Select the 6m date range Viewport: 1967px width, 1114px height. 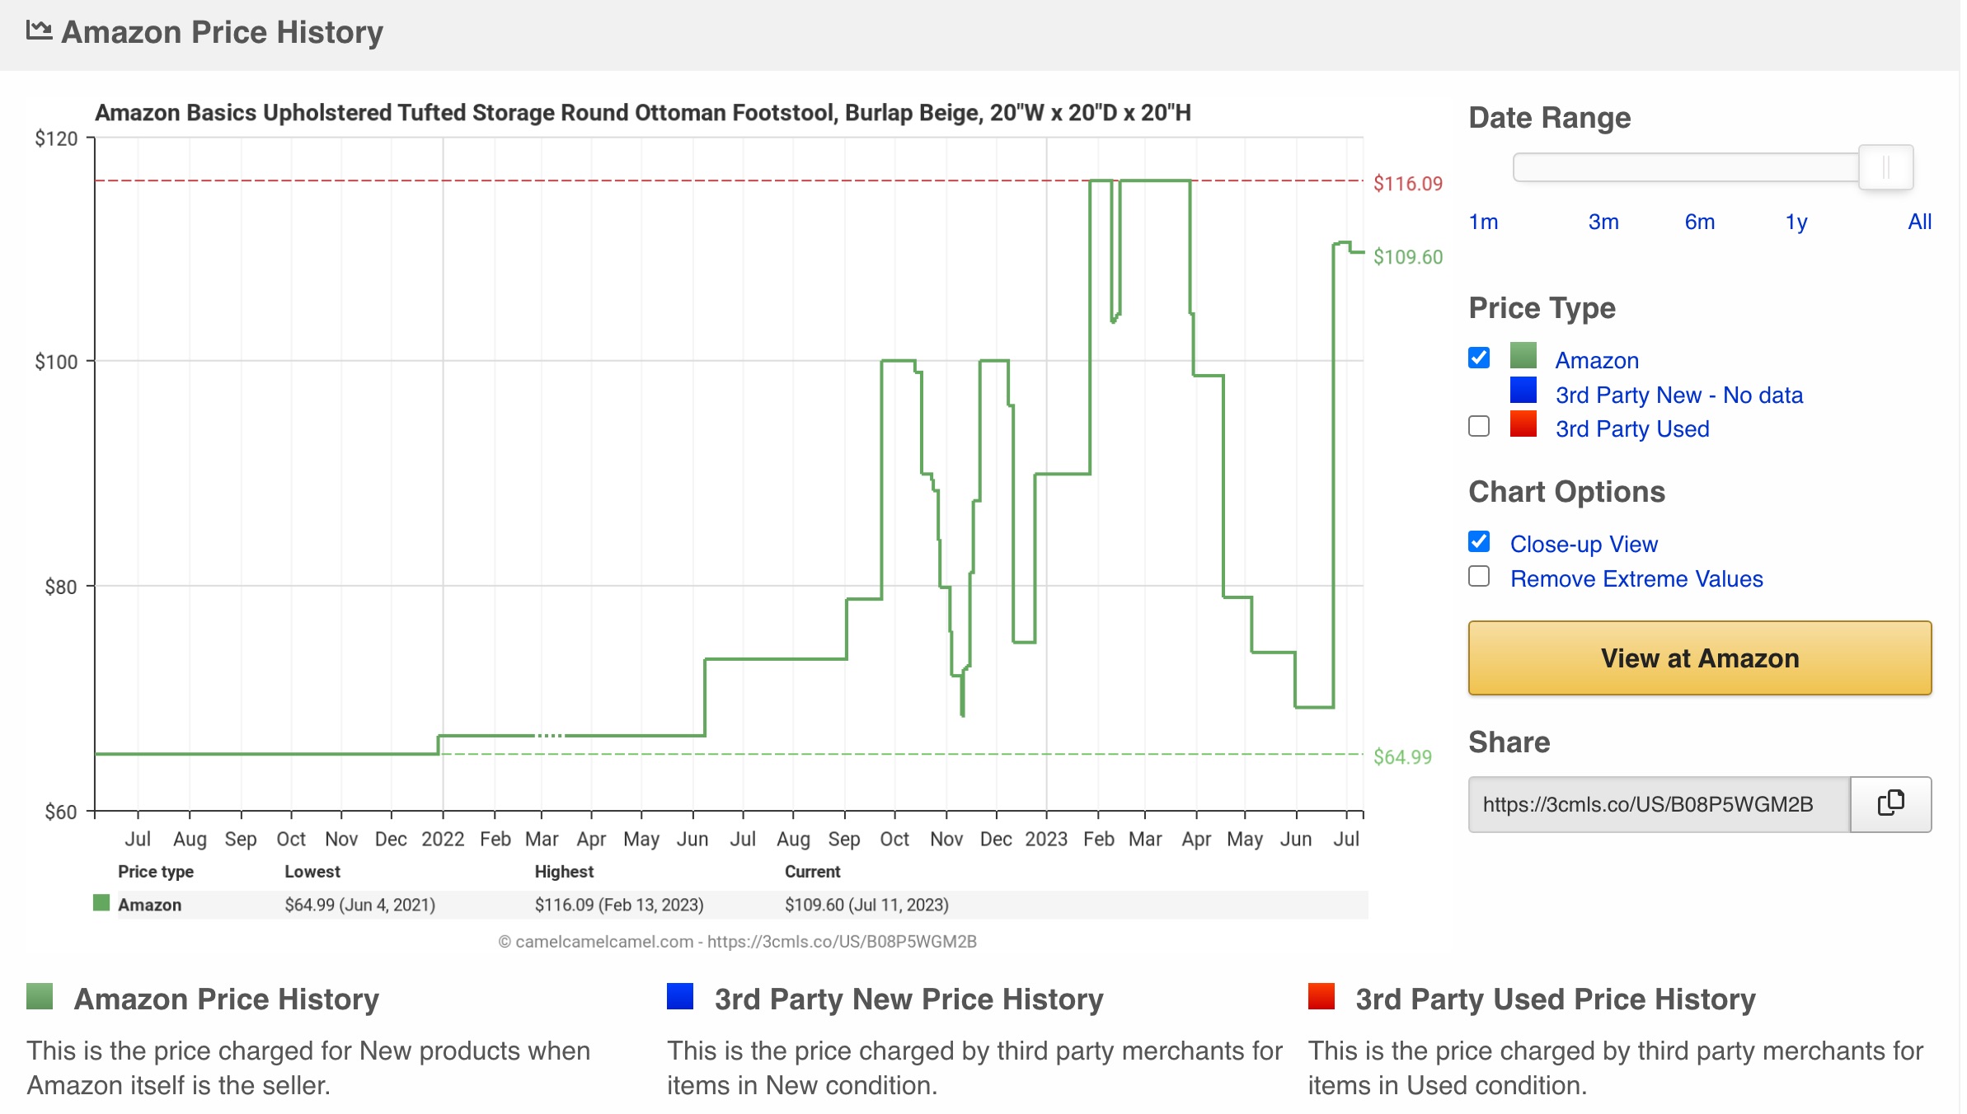1700,222
